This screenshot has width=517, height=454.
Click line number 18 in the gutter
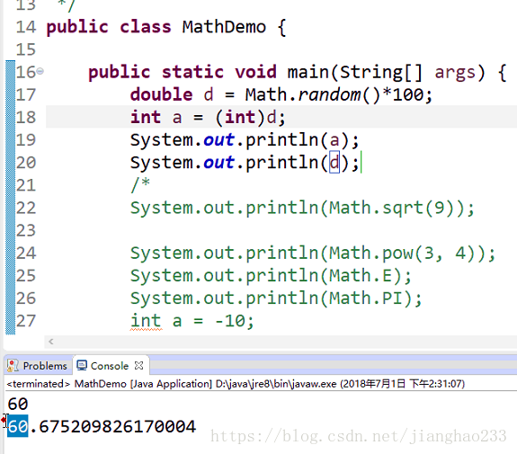(26, 118)
